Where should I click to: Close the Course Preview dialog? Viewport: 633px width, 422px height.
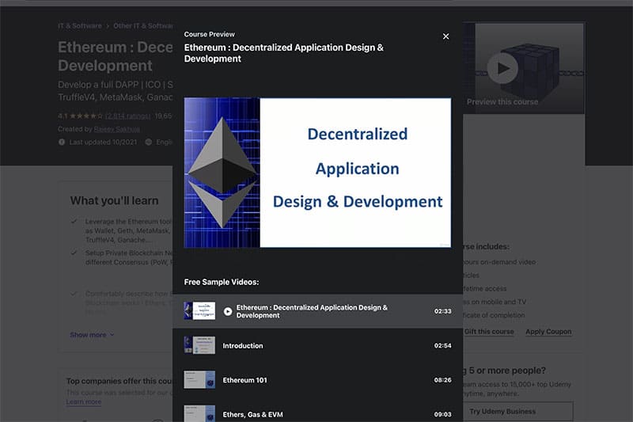pos(445,36)
